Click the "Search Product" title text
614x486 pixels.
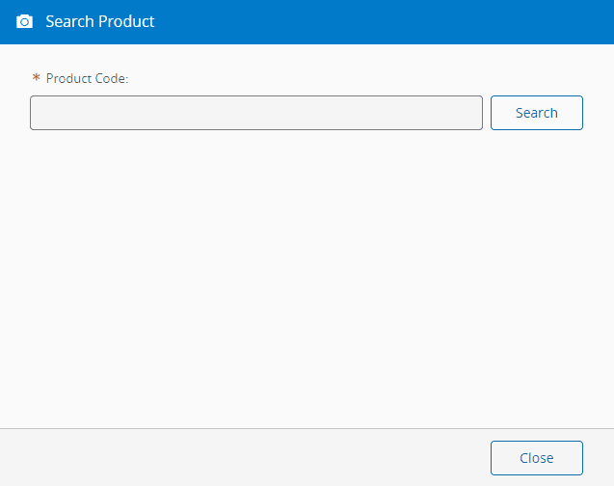pos(100,21)
